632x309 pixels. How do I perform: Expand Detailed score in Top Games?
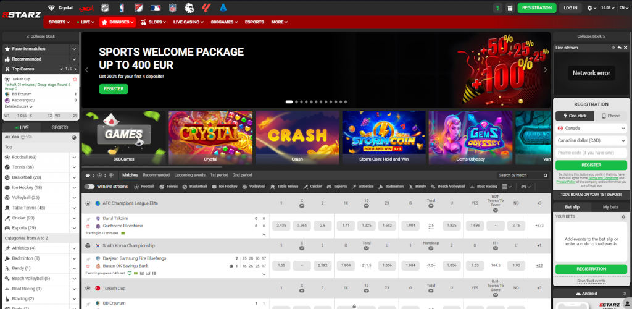point(19,106)
